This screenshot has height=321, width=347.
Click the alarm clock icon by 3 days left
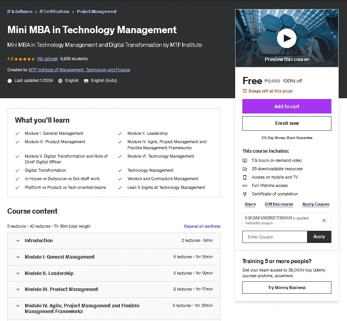tap(245, 91)
